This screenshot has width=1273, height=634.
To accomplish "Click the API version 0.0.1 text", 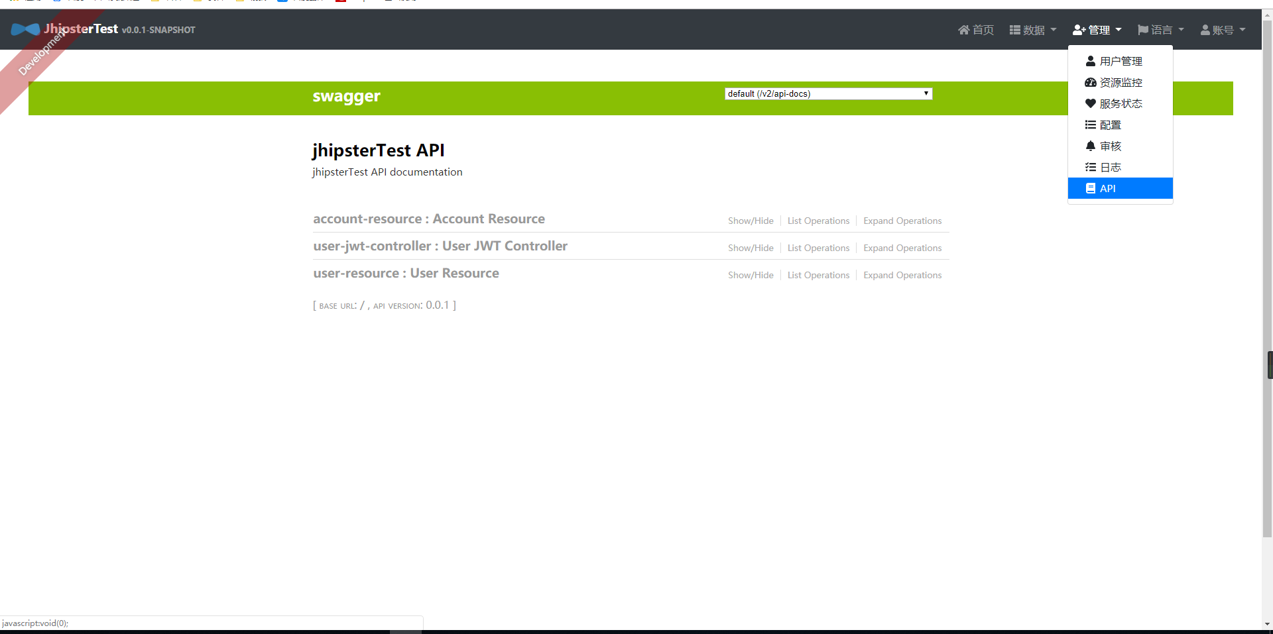I will tap(411, 305).
